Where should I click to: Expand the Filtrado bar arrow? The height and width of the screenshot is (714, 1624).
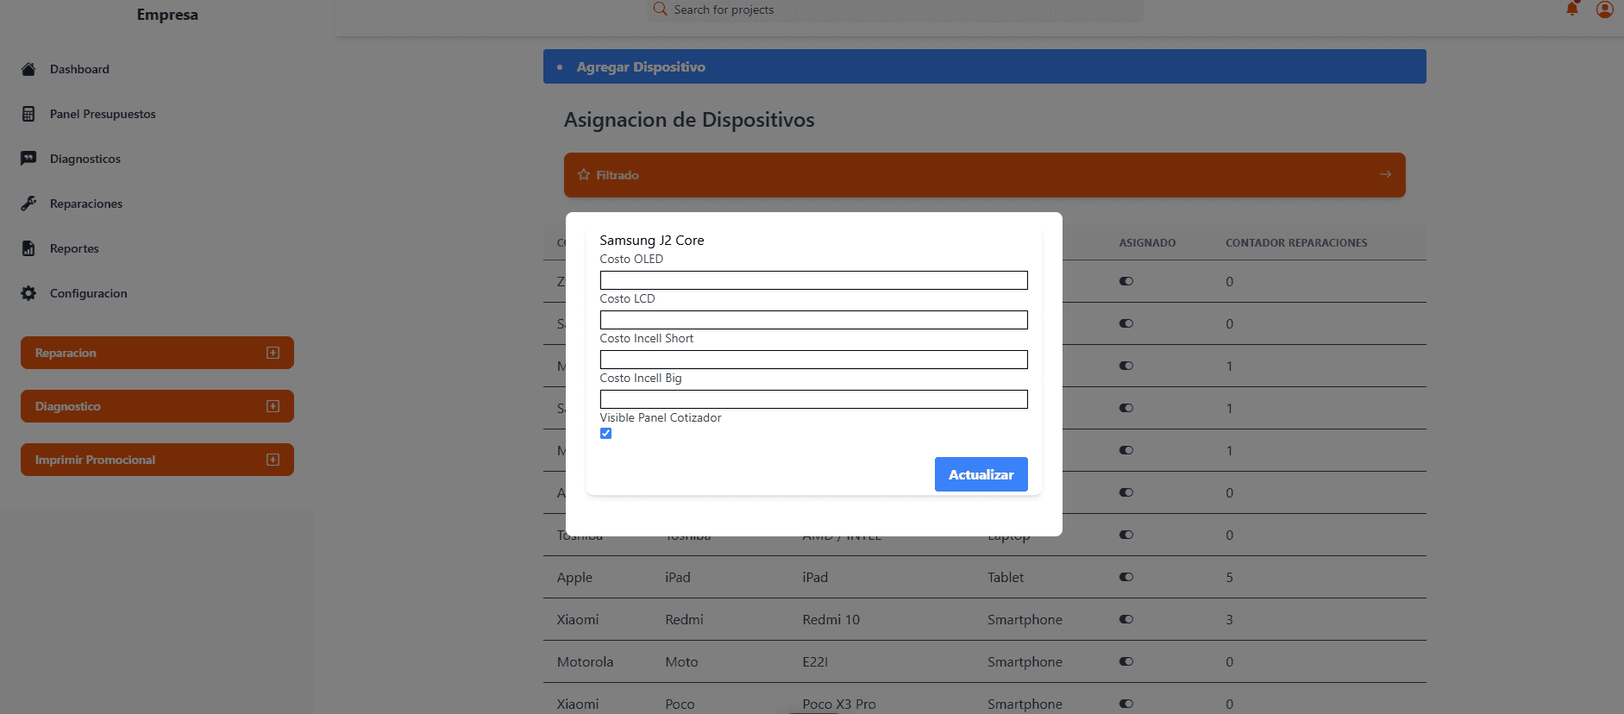coord(1385,174)
